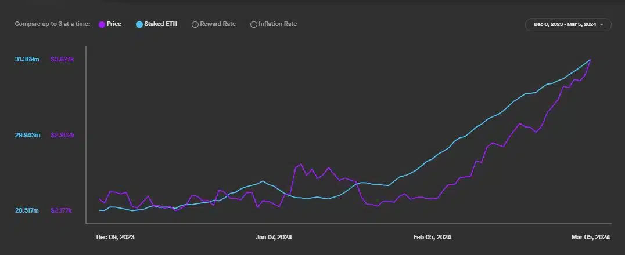The width and height of the screenshot is (625, 255).
Task: Click the Feb 05, 2024 date marker
Action: pyautogui.click(x=432, y=237)
